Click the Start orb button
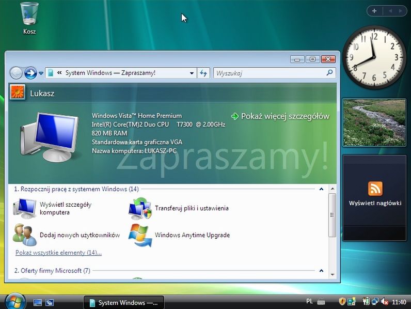Viewport: 411px width, 309px height. [x=14, y=302]
